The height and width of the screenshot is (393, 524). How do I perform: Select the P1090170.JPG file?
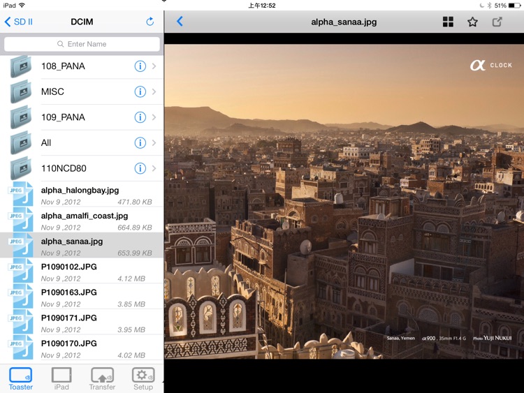click(82, 347)
